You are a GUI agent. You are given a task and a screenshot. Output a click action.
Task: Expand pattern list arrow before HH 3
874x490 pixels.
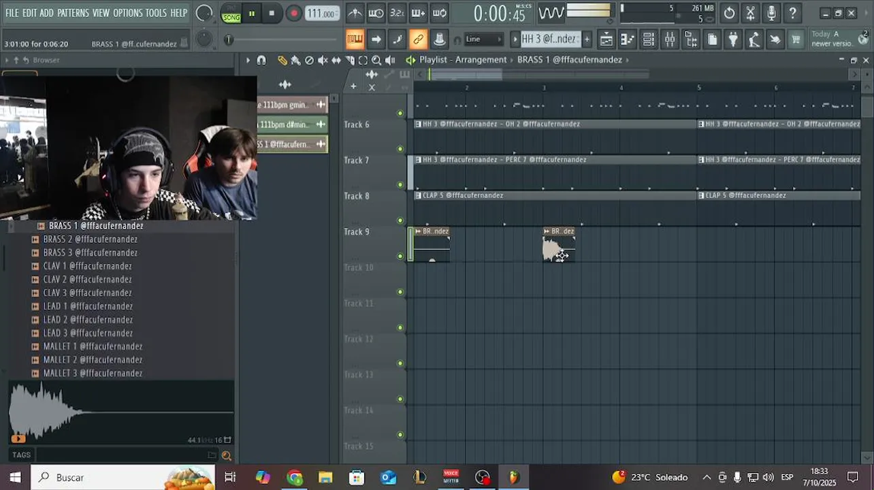point(515,39)
